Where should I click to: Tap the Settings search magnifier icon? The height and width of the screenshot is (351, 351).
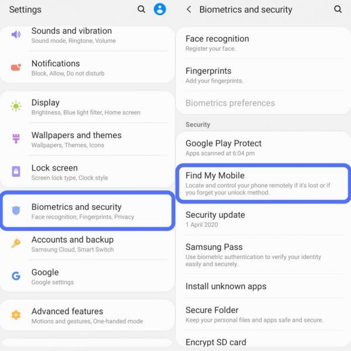(141, 9)
